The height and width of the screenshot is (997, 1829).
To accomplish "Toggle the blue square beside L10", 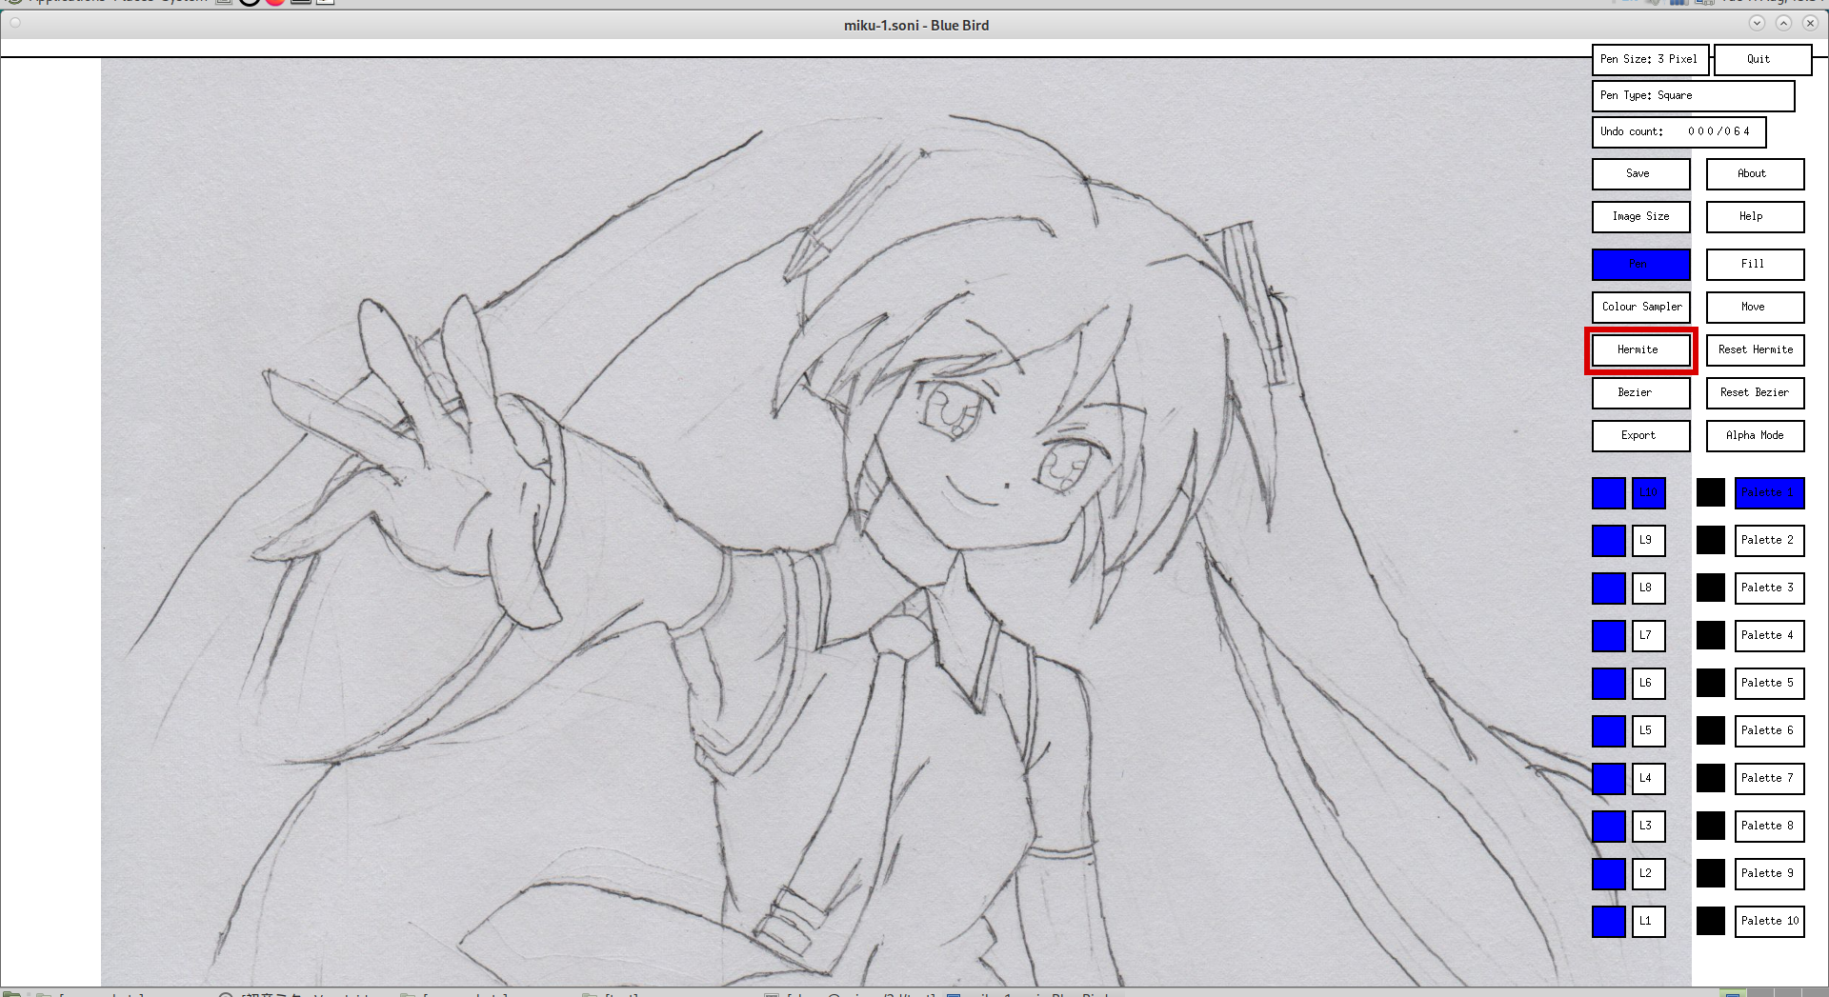I will [1609, 492].
